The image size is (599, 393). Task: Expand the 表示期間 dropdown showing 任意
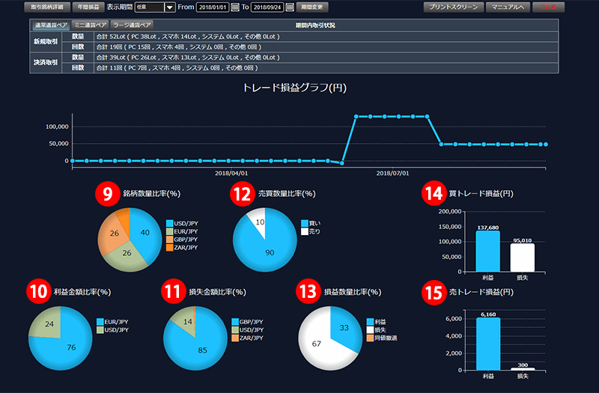155,7
